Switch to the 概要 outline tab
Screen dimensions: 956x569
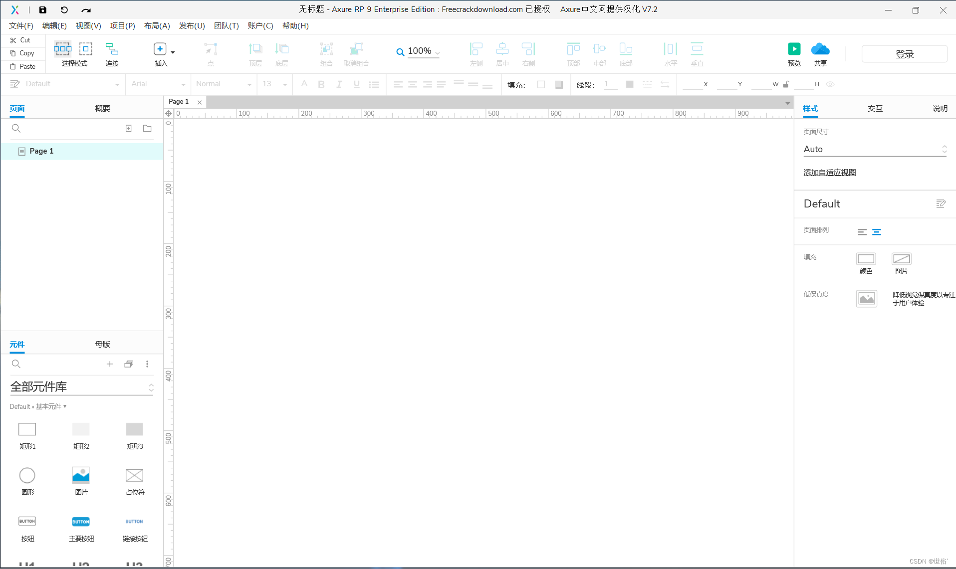point(102,108)
